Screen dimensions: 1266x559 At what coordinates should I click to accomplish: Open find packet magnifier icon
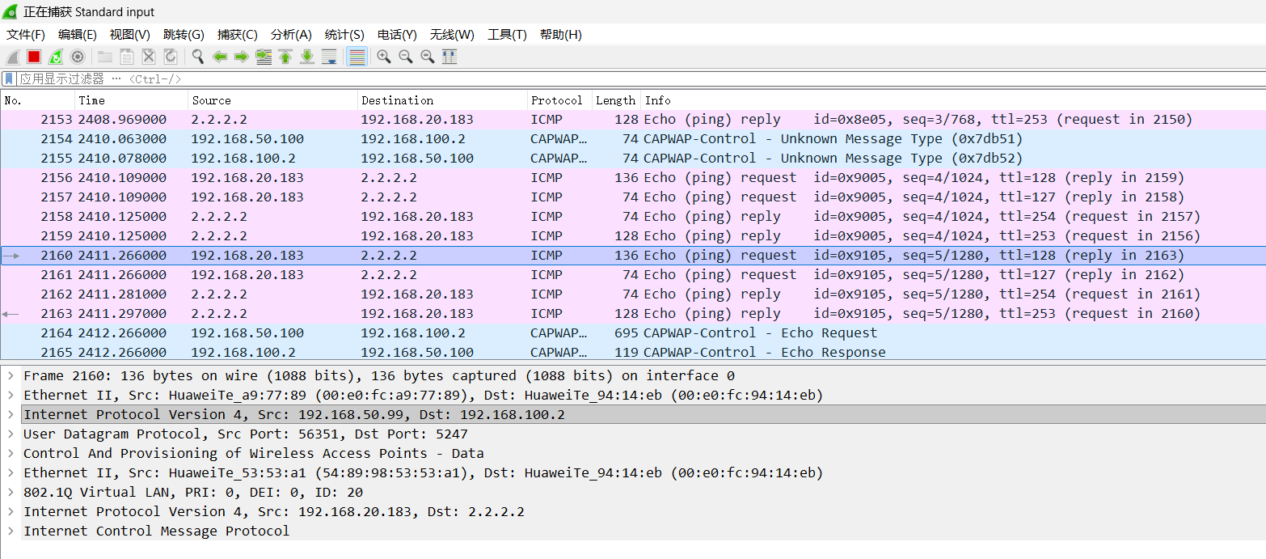[x=198, y=57]
